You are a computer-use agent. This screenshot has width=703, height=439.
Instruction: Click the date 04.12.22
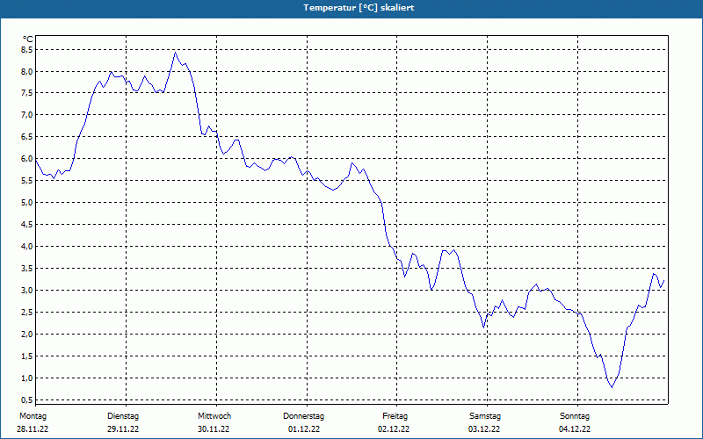pos(575,429)
